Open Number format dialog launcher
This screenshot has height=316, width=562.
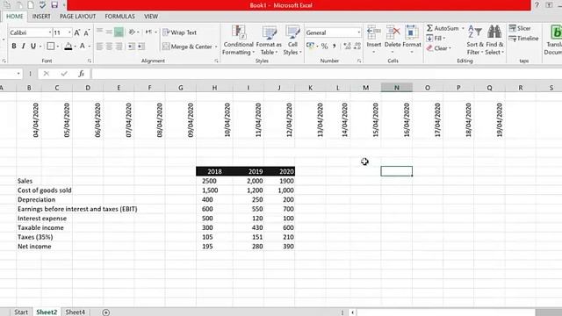359,61
